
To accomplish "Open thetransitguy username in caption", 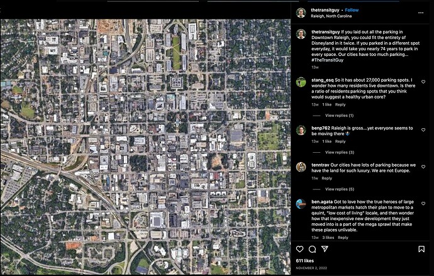I will click(326, 32).
